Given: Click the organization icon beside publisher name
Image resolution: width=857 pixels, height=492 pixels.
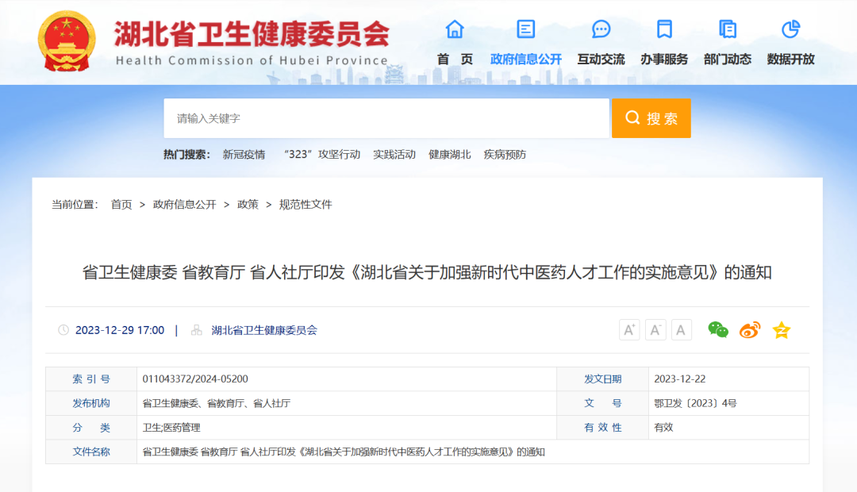Looking at the screenshot, I should click(x=197, y=329).
